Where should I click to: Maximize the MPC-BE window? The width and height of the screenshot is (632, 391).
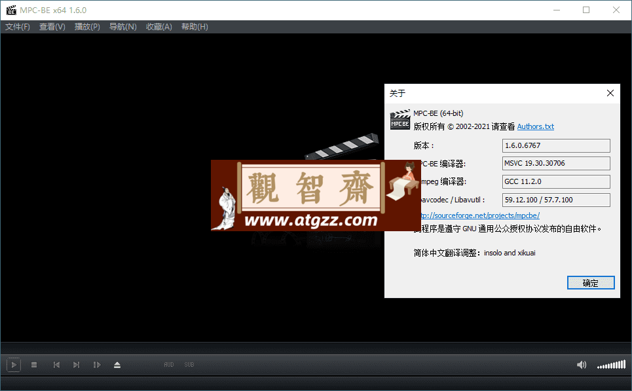[x=586, y=10]
